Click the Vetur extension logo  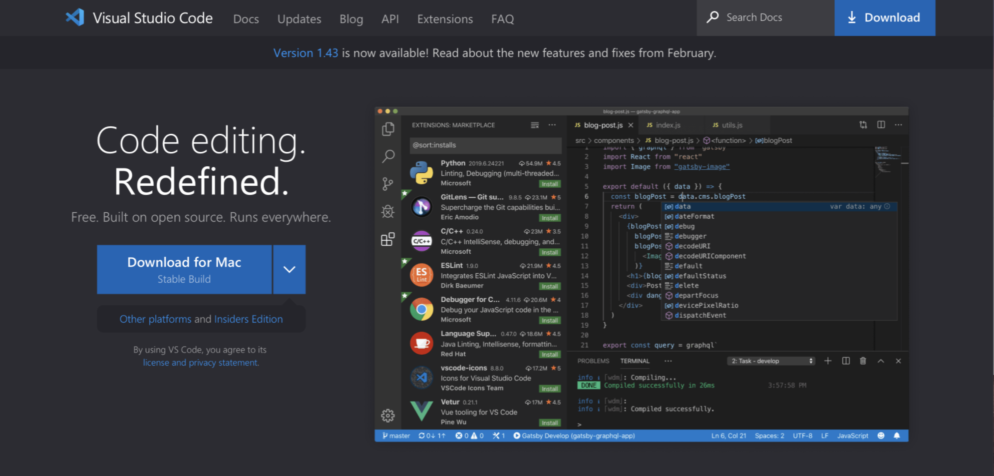(x=421, y=411)
